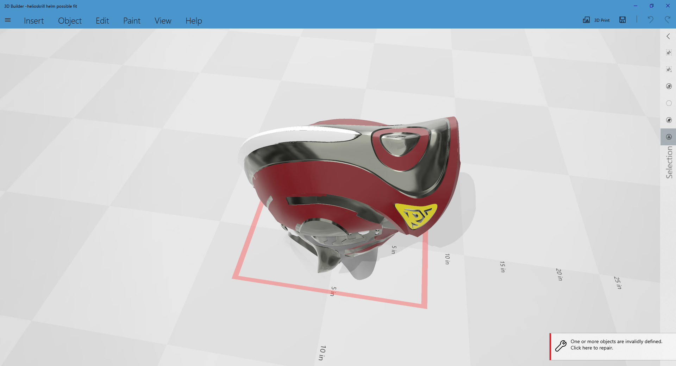This screenshot has height=366, width=676.
Task: Click the repair notification message
Action: pos(616,345)
